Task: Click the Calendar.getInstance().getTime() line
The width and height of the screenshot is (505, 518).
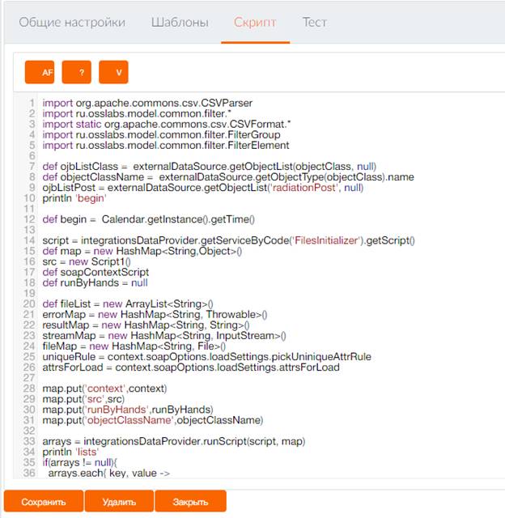Action: [149, 219]
